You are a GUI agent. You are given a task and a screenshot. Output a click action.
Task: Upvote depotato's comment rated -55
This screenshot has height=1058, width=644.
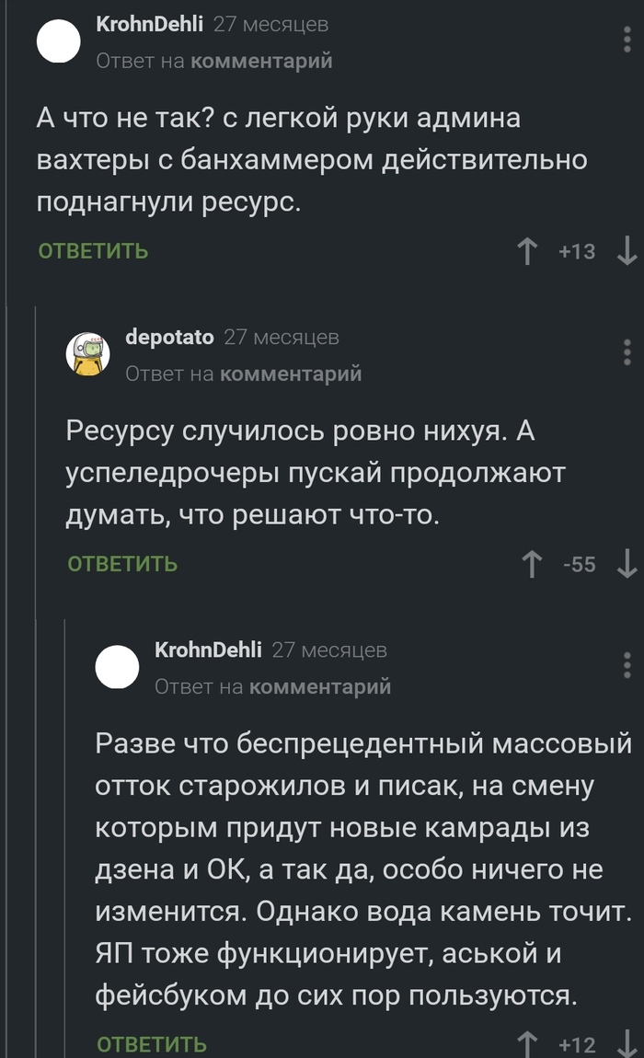pos(531,564)
